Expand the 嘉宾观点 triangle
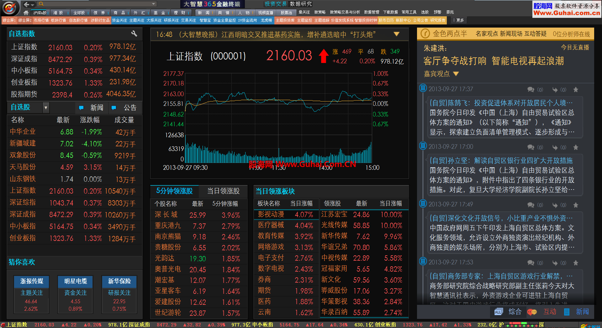Image resolution: width=602 pixels, height=328 pixels. coord(456,74)
